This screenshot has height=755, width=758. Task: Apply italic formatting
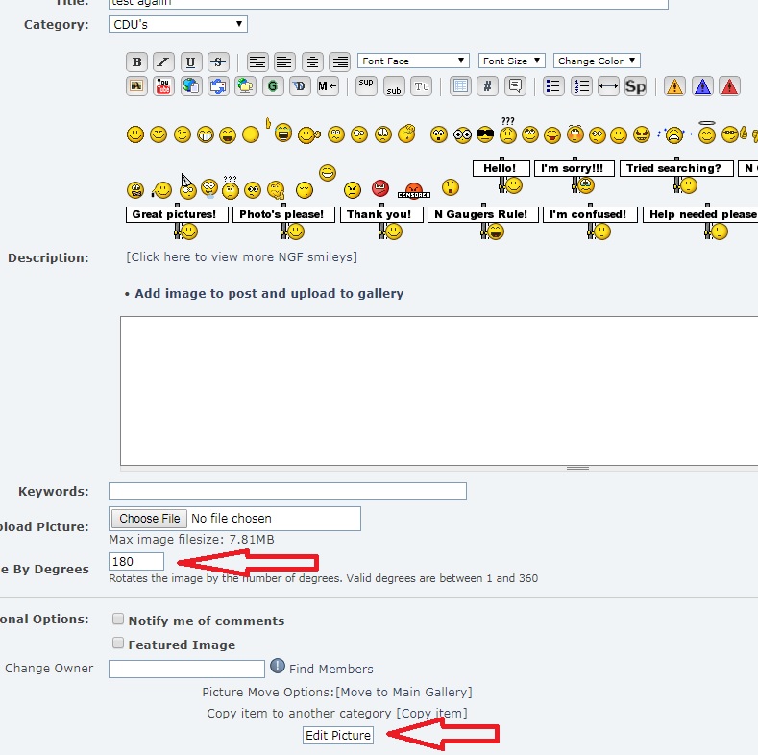pos(164,61)
